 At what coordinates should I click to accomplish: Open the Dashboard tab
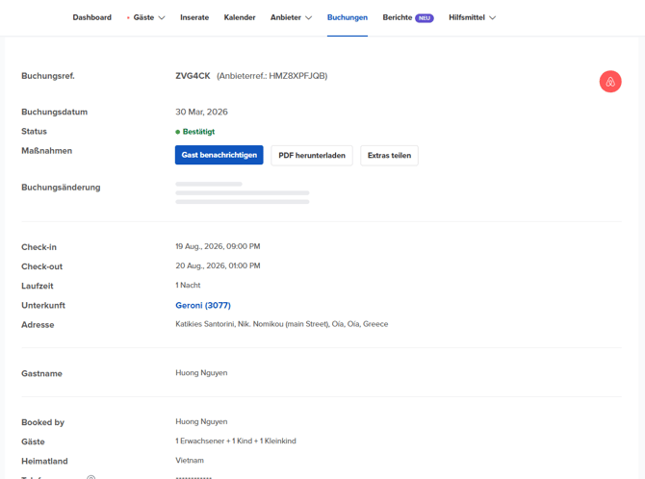[92, 17]
